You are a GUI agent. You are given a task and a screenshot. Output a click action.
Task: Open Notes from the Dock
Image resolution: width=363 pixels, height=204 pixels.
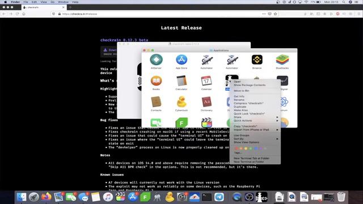[x=96, y=197]
